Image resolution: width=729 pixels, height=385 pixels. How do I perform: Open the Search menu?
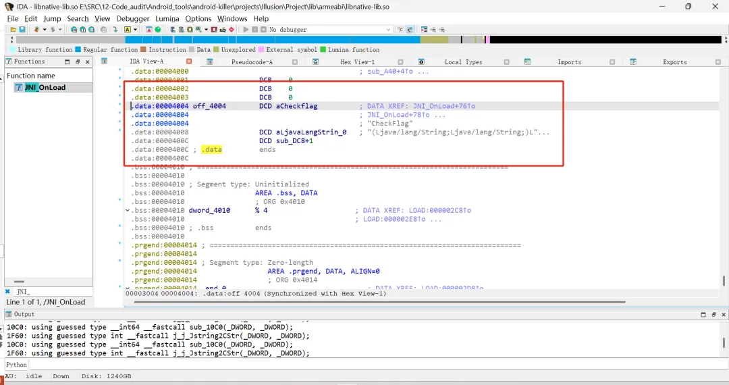pos(78,19)
